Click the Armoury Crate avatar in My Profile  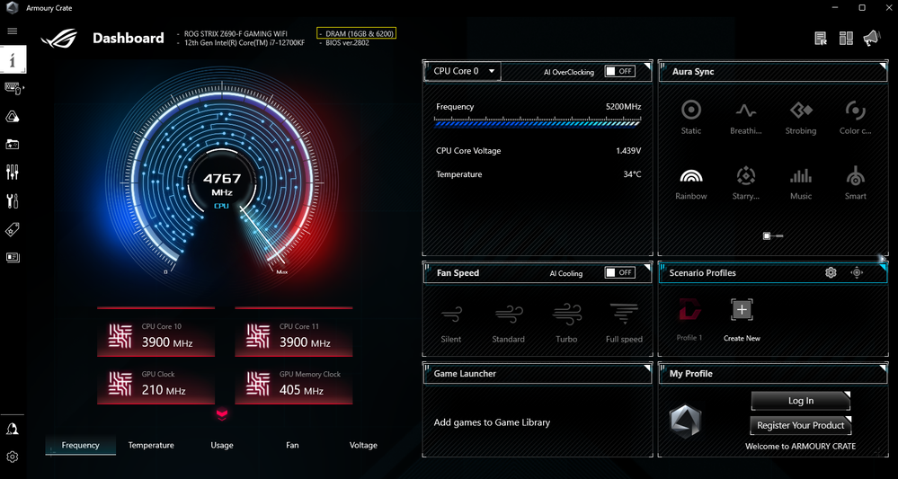coord(685,421)
